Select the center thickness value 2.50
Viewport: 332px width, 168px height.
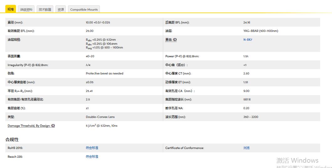point(246,74)
